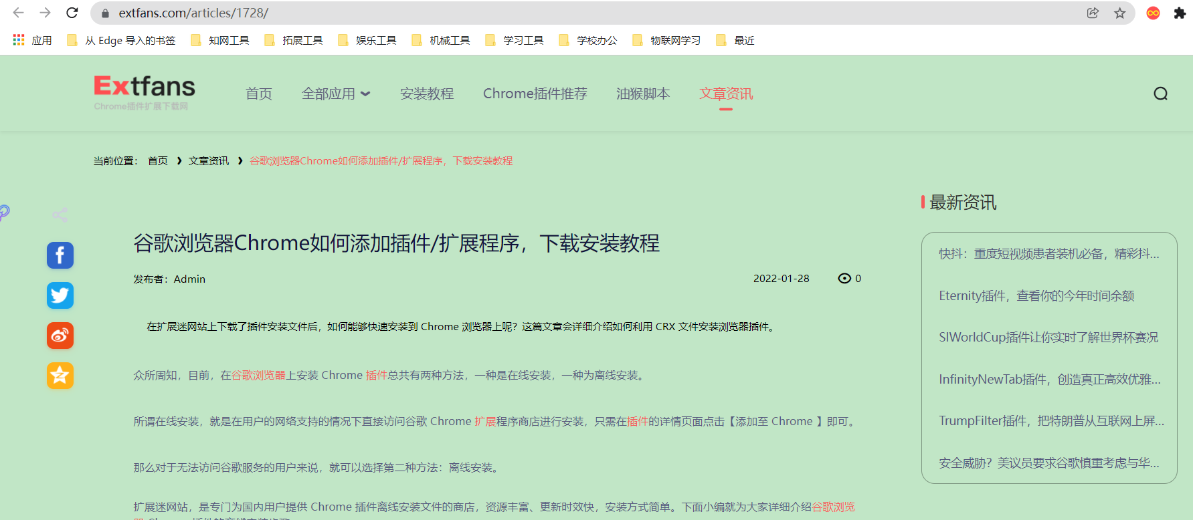Open the red infinity extension icon
The height and width of the screenshot is (520, 1193).
[x=1153, y=13]
